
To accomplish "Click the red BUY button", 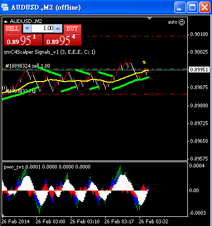I will click(x=72, y=29).
